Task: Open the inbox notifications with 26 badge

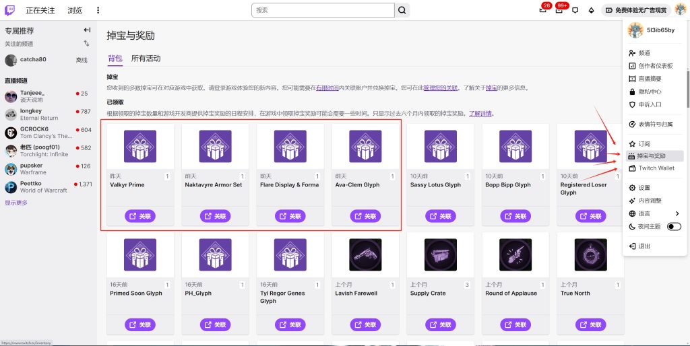Action: (543, 9)
